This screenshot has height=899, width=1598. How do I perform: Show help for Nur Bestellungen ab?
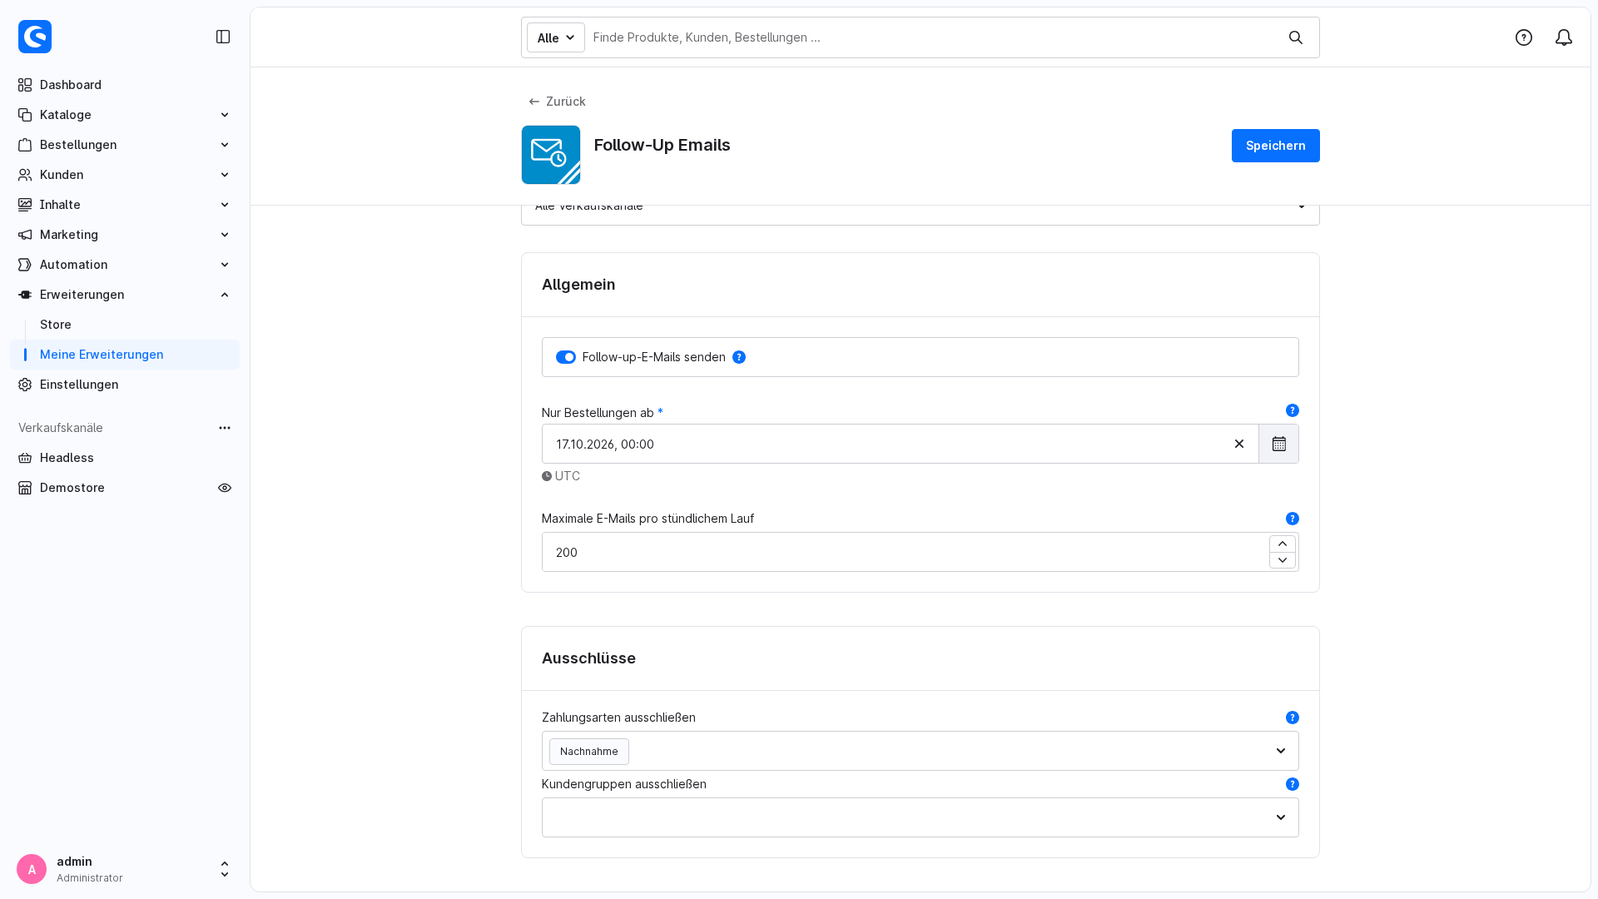click(x=1293, y=410)
